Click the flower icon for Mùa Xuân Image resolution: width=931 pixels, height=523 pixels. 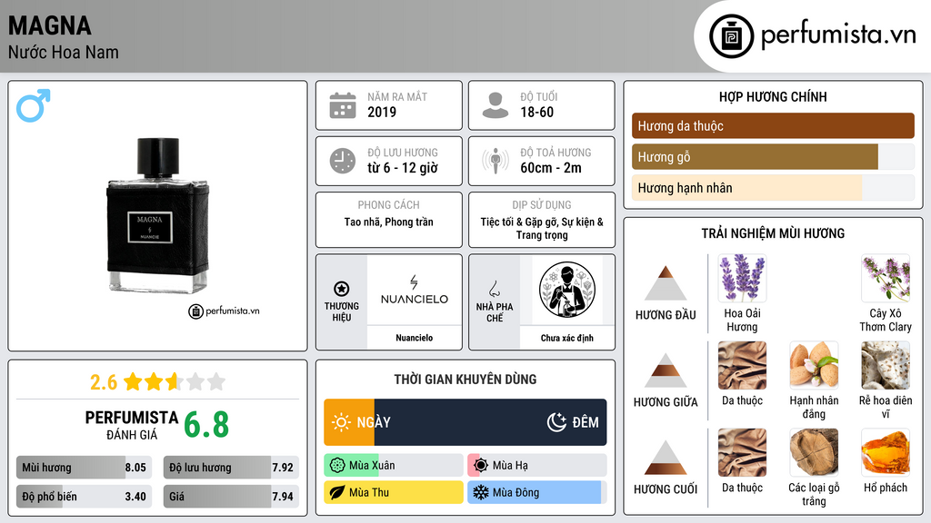pos(337,466)
